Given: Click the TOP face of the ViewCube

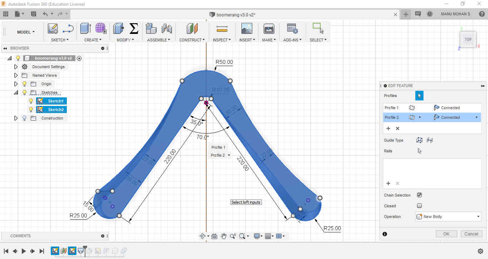Looking at the screenshot, I should 468,39.
